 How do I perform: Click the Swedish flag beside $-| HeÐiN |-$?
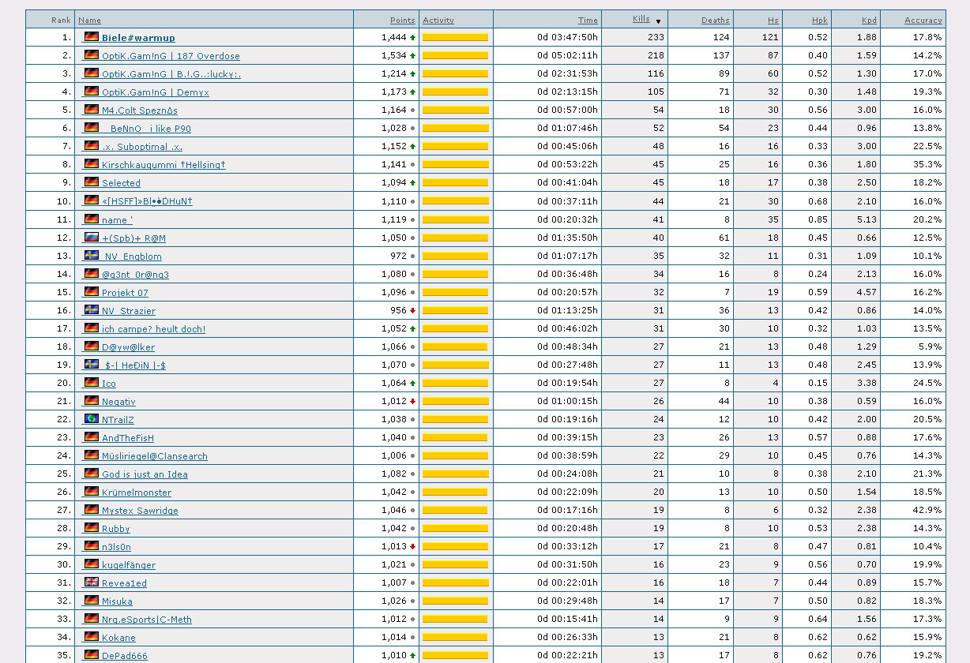(x=92, y=365)
